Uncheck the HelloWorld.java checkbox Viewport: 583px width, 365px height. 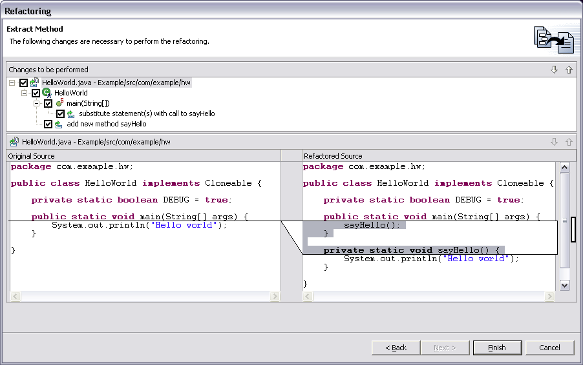tap(24, 83)
